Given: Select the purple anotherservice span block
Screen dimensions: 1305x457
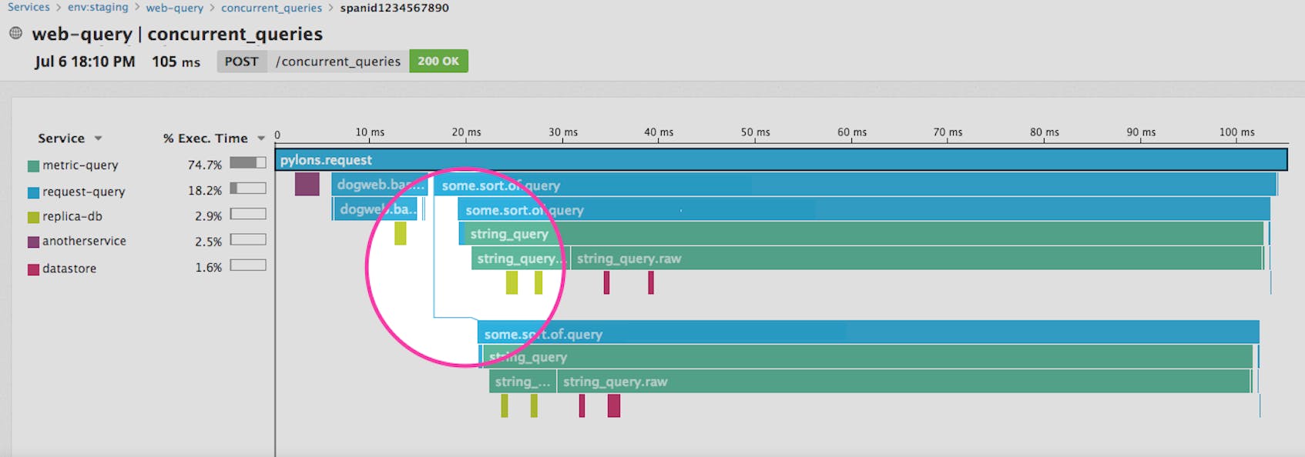Looking at the screenshot, I should point(307,184).
